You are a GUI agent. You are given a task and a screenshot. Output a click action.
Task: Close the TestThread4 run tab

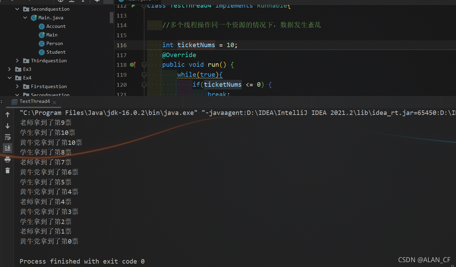[x=55, y=102]
